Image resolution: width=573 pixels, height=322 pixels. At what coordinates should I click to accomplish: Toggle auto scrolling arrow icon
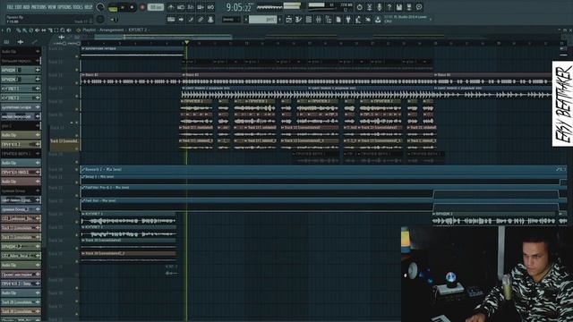tap(181, 20)
